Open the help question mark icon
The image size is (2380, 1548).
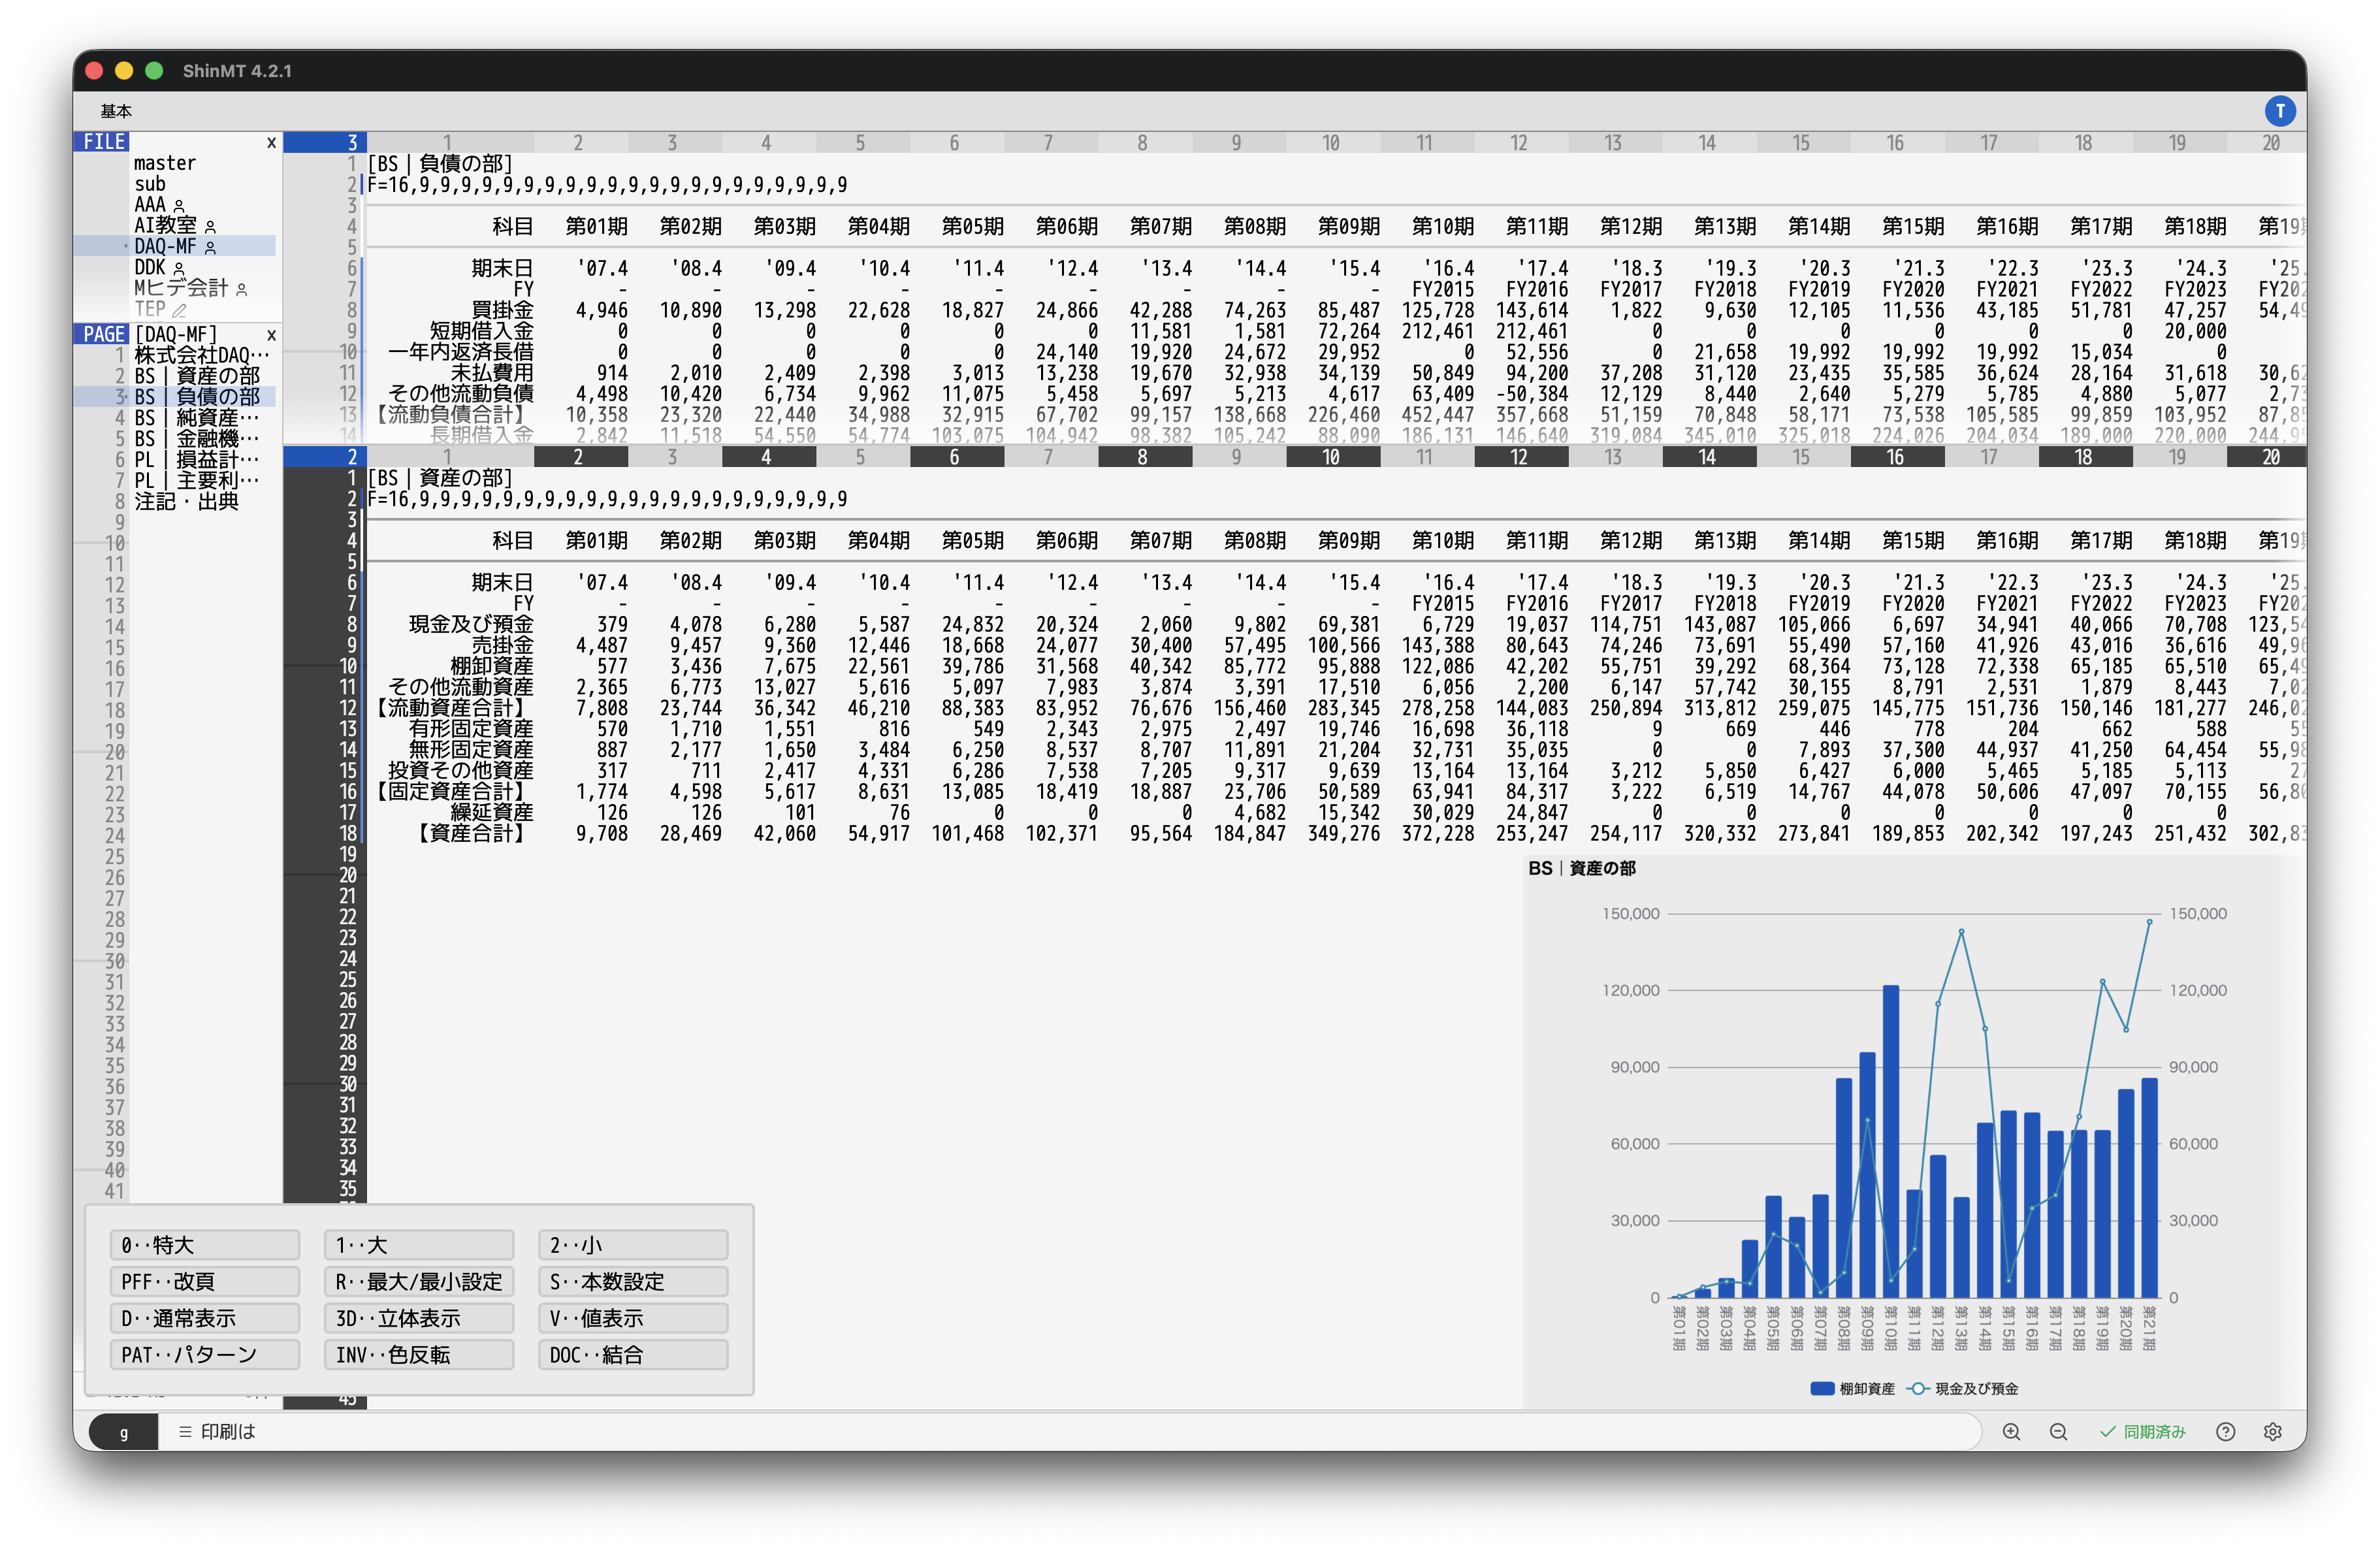2225,1431
